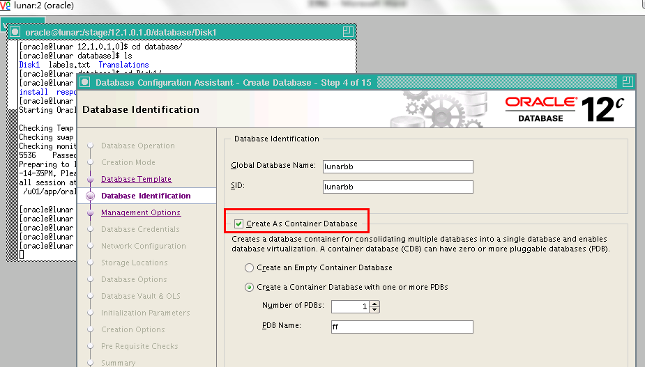Select Database Identification step in sidebar

tap(146, 196)
